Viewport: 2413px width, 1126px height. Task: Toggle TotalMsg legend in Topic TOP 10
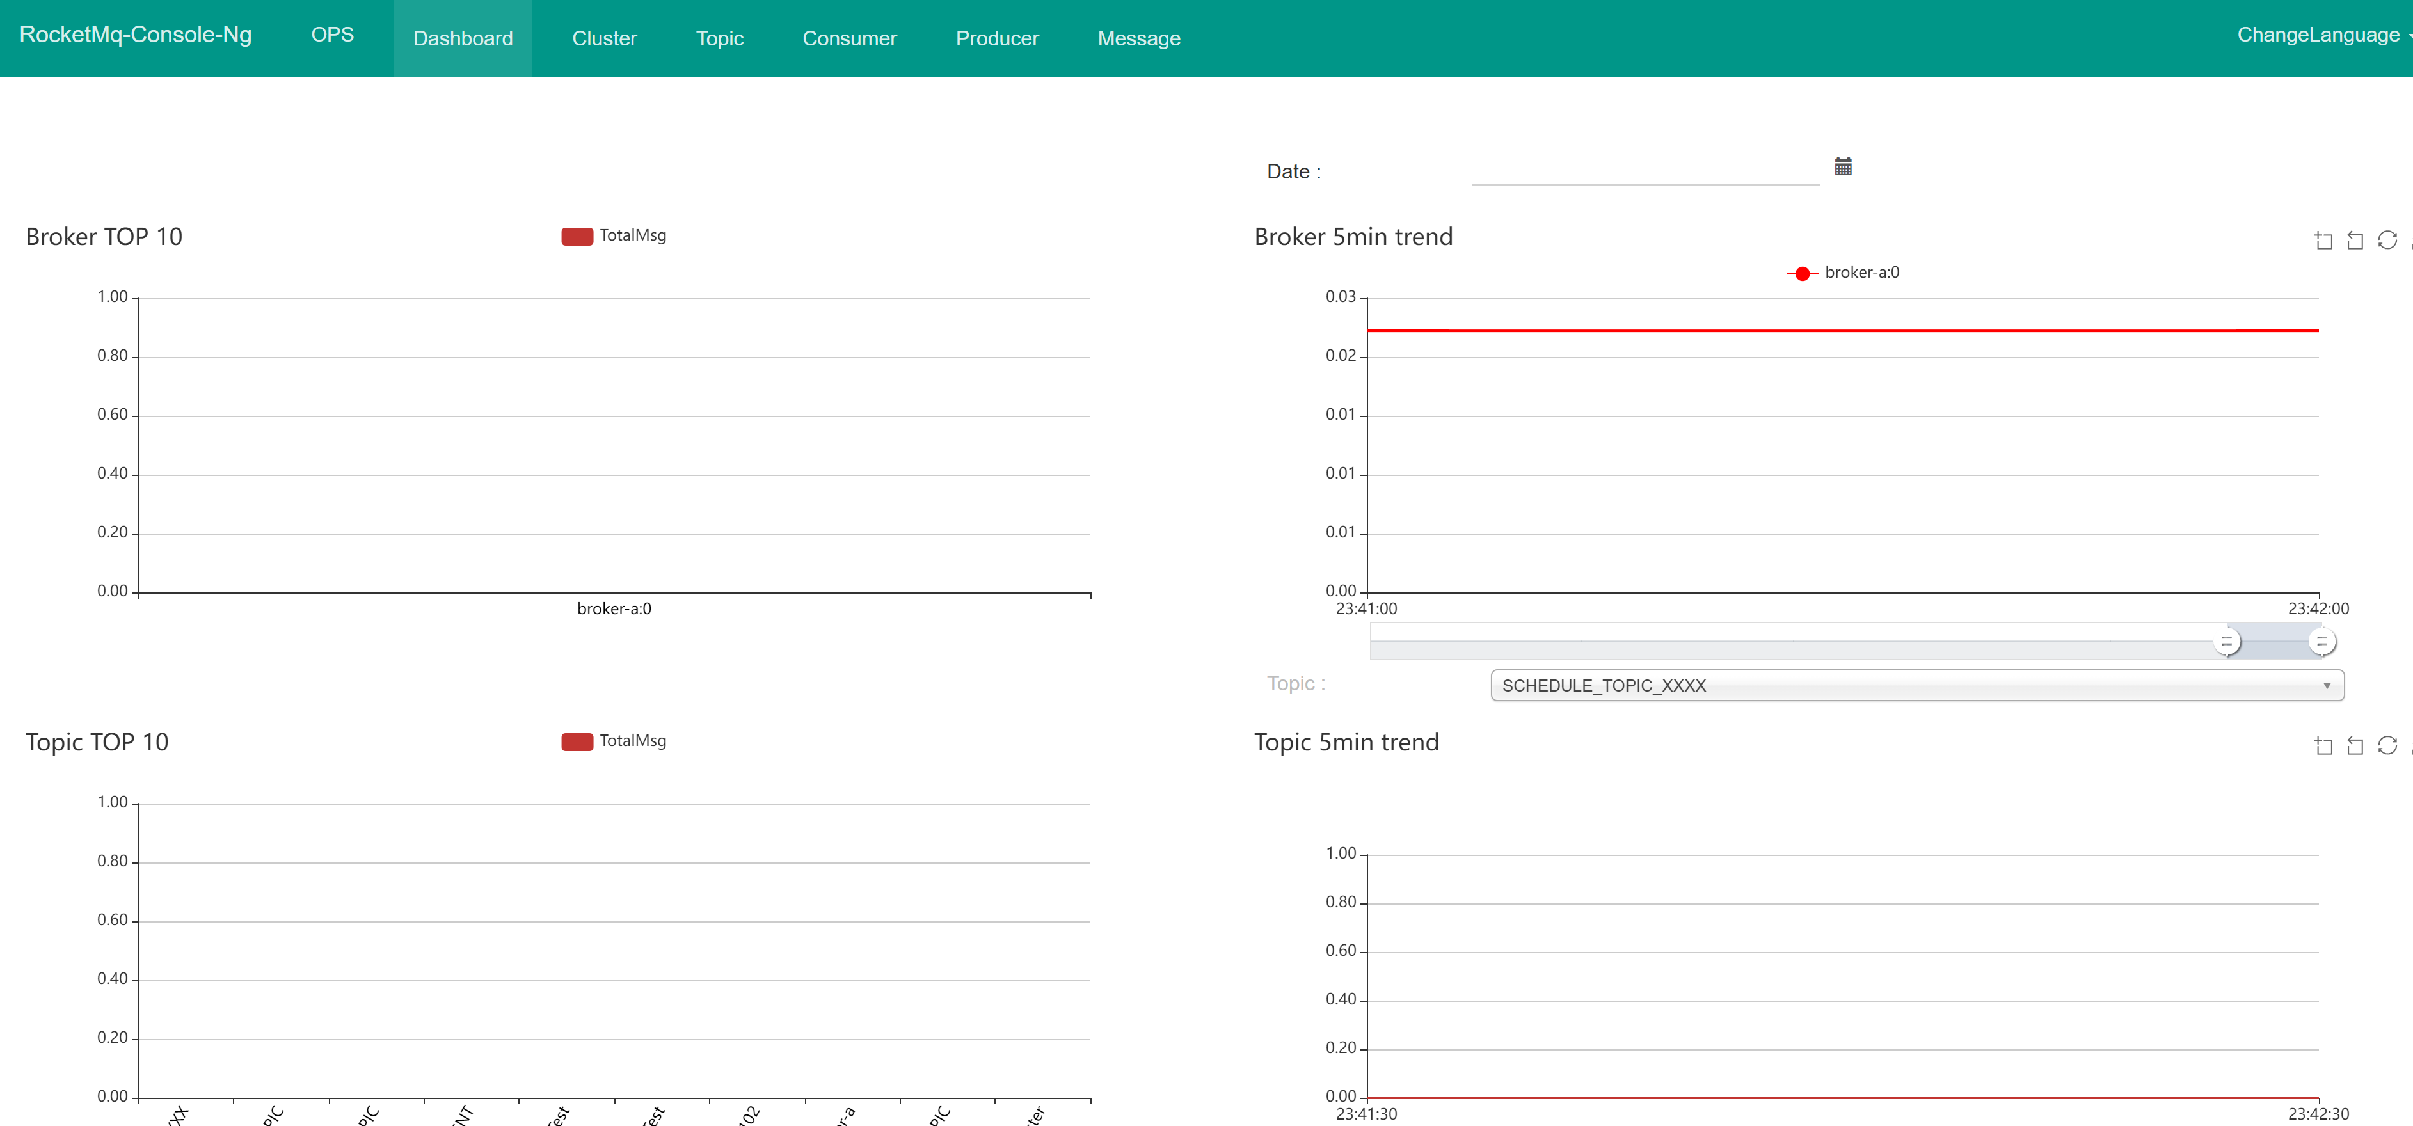coord(614,741)
